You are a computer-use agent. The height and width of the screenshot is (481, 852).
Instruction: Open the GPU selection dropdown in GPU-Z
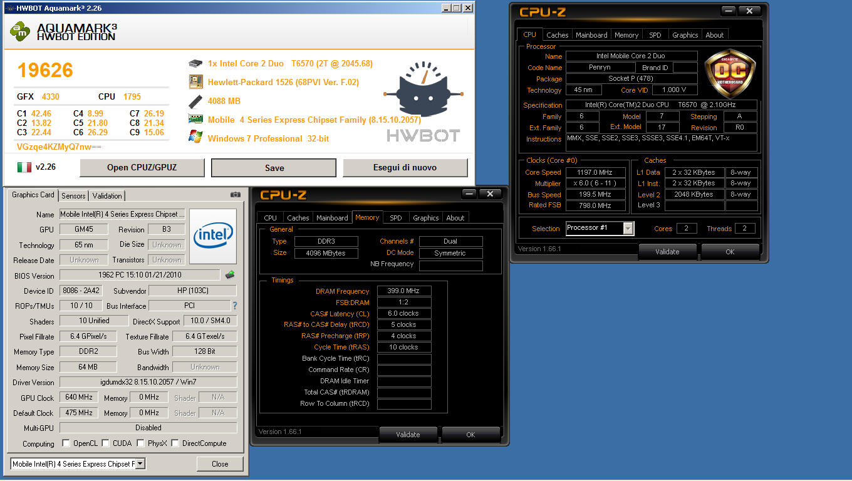tap(140, 464)
